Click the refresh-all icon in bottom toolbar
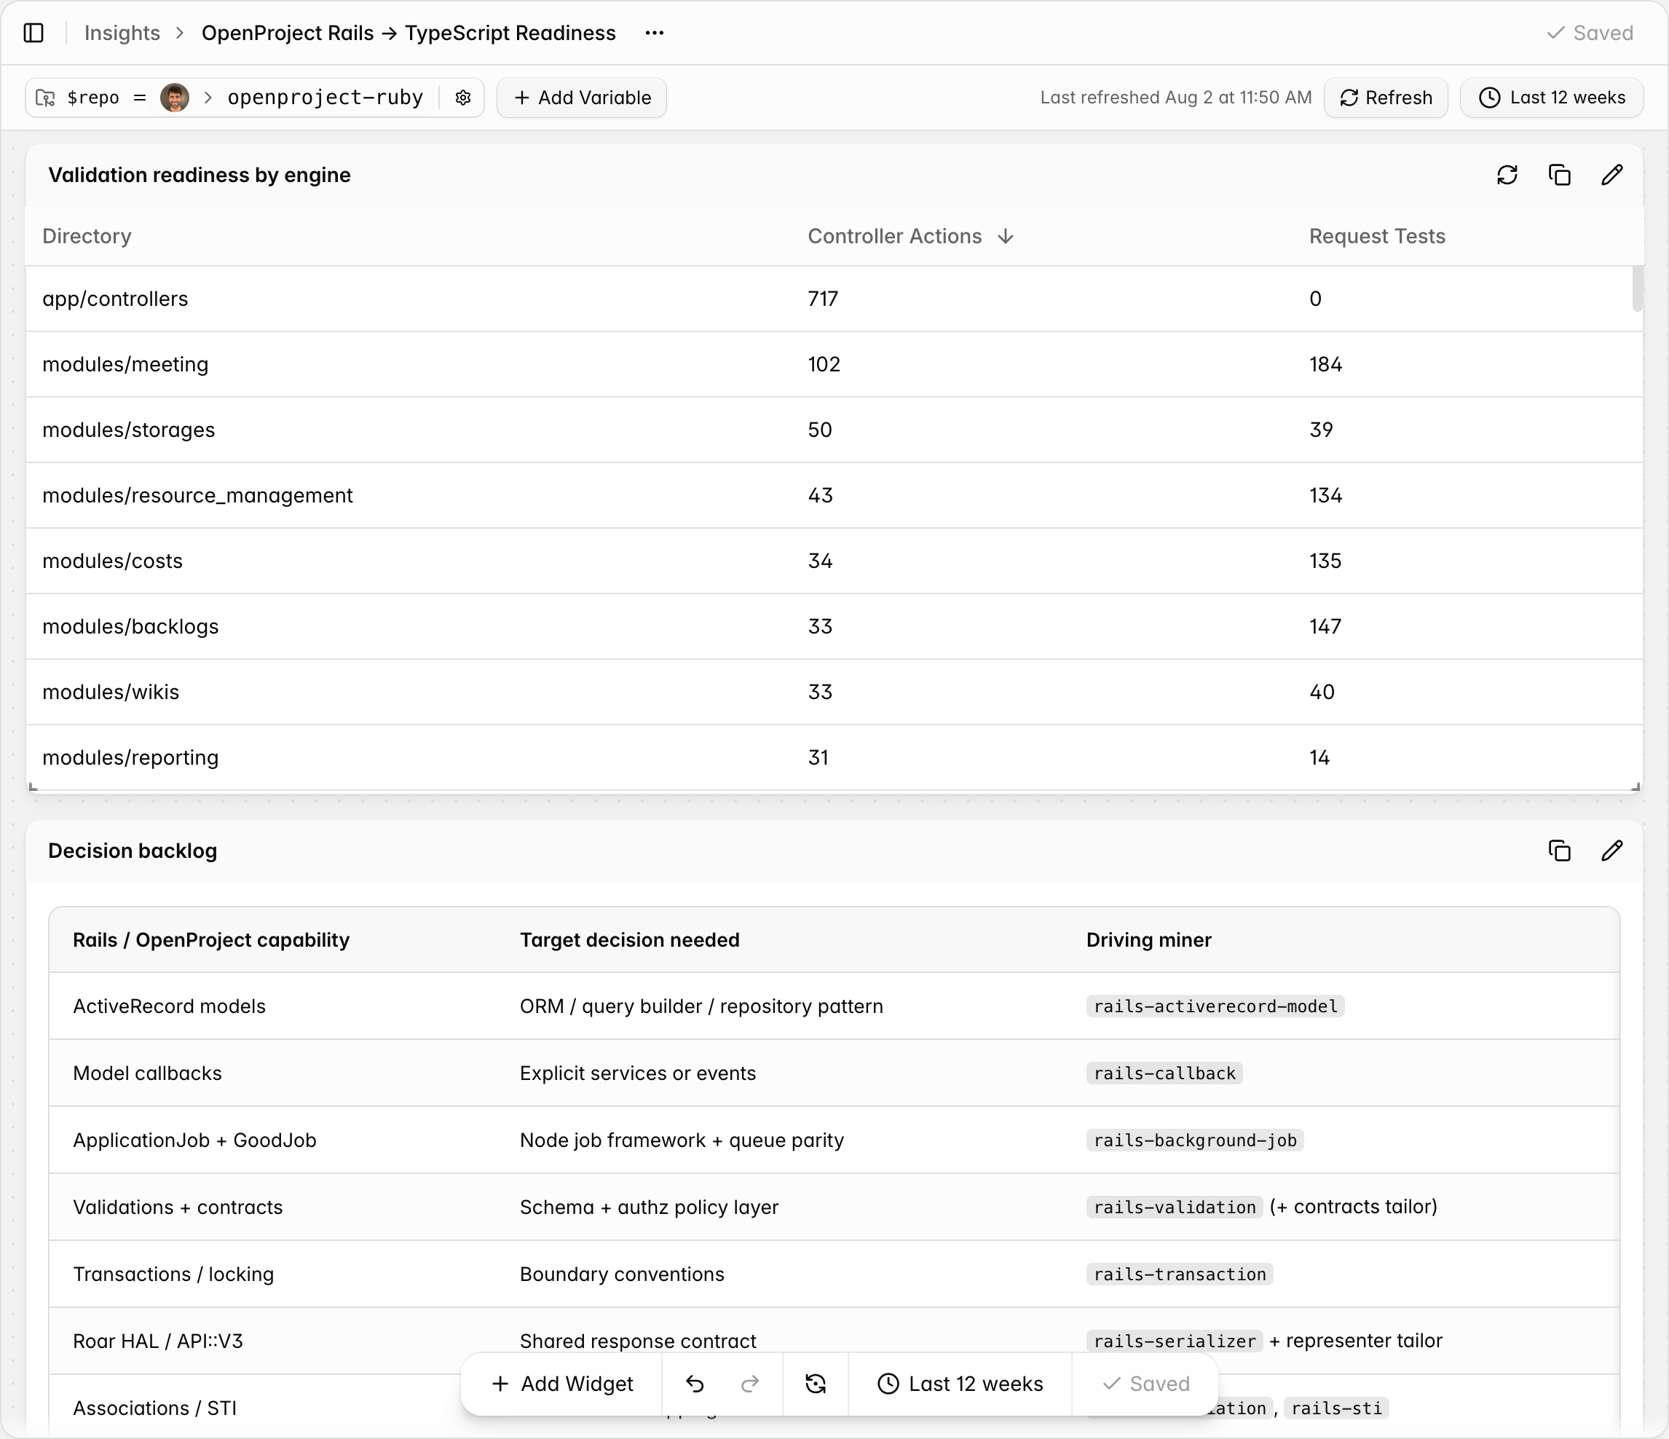This screenshot has width=1669, height=1439. [x=815, y=1384]
